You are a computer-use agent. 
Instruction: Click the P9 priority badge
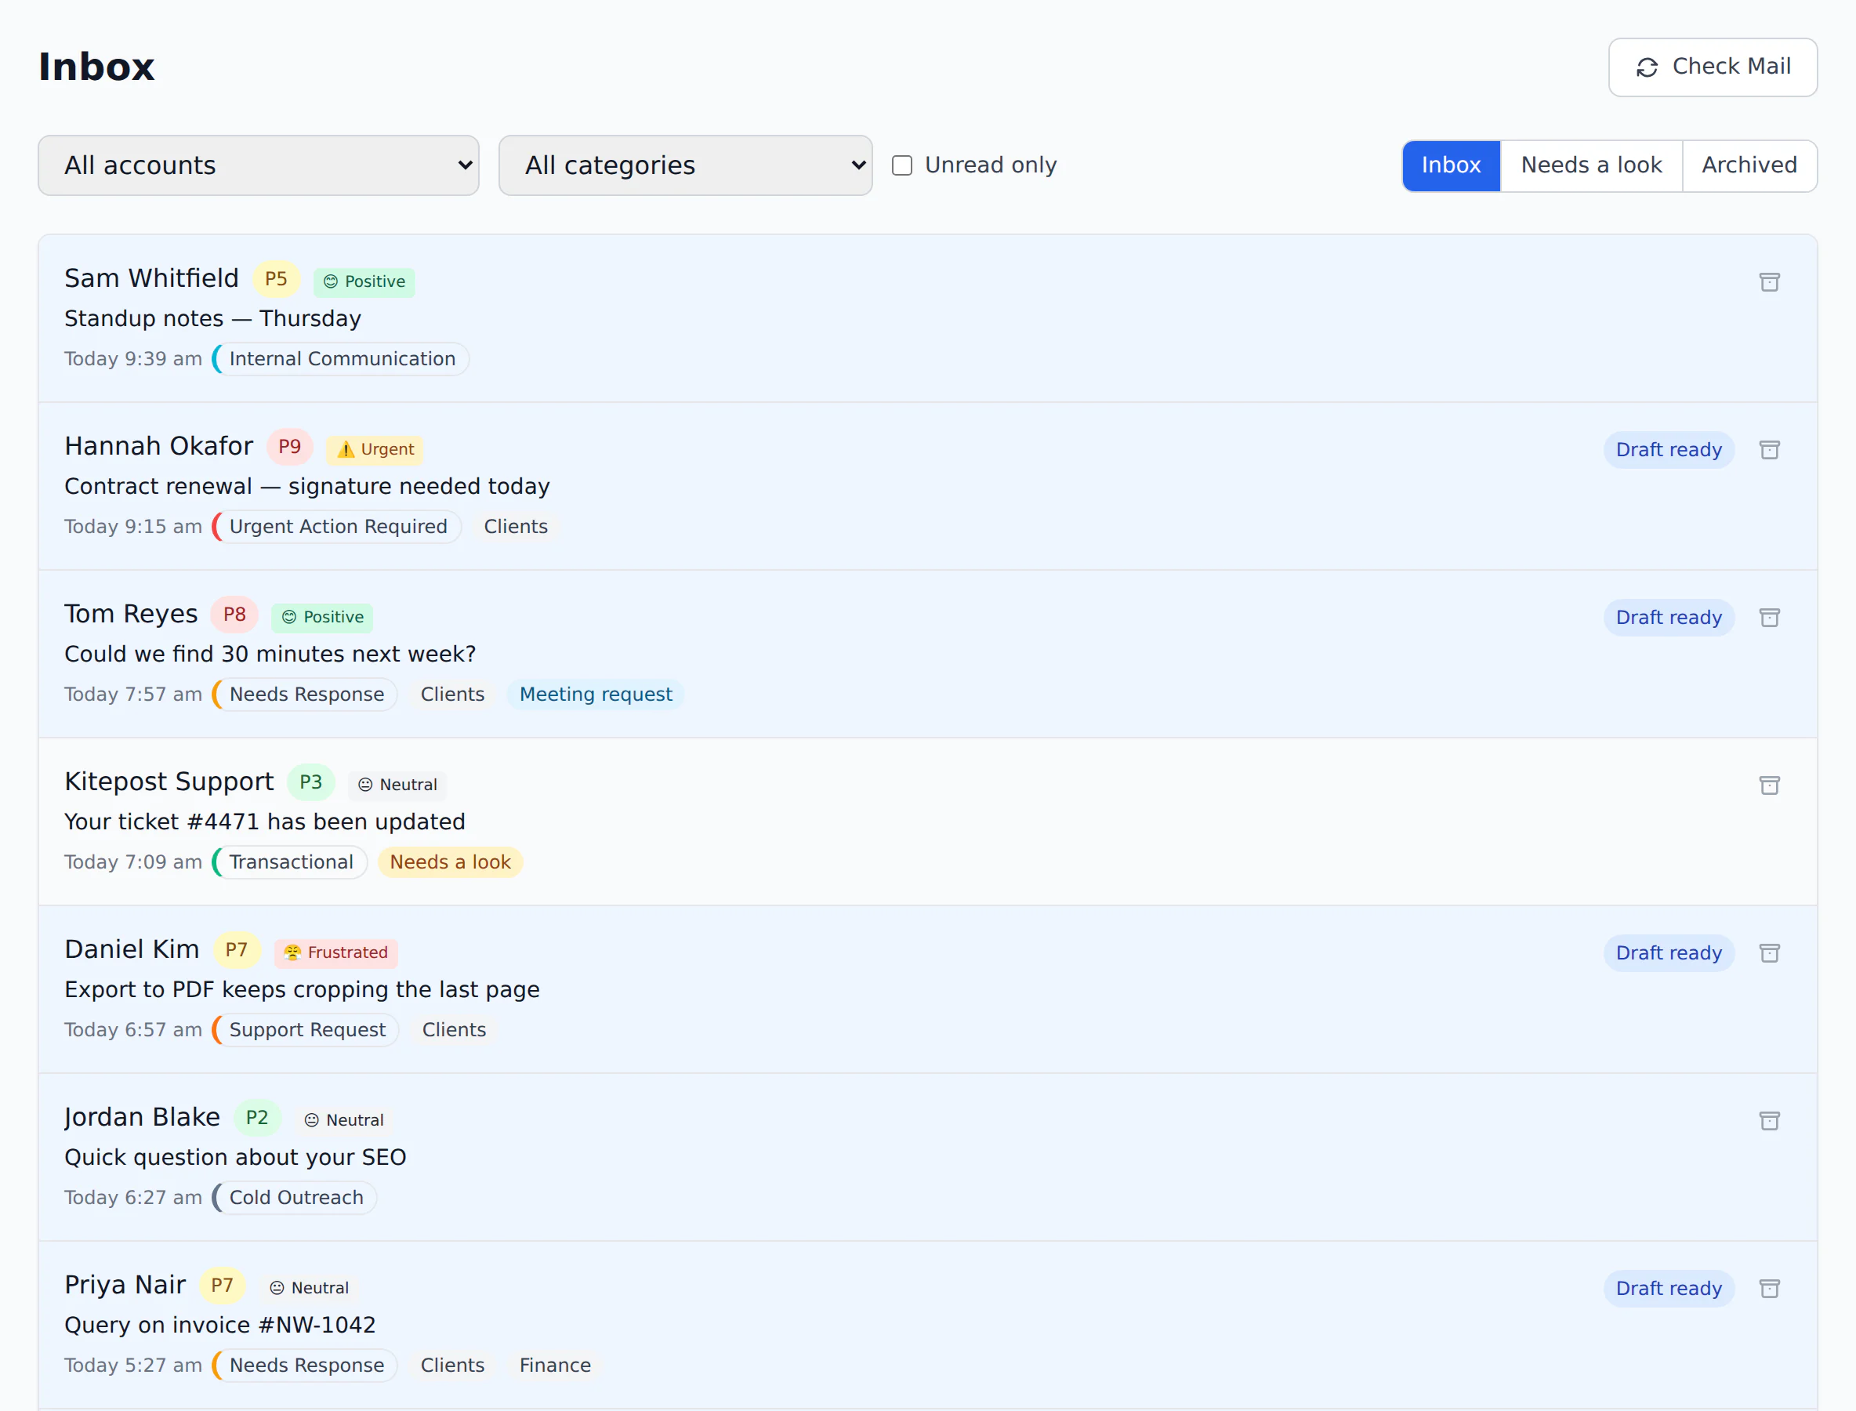[x=290, y=447]
